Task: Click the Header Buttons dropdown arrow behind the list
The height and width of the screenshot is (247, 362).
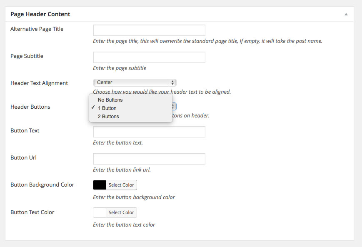Action: coord(174,107)
